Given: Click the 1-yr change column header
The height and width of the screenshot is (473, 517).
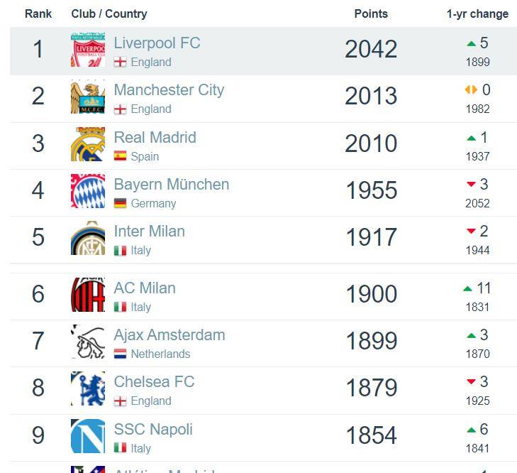Looking at the screenshot, I should coord(477,14).
